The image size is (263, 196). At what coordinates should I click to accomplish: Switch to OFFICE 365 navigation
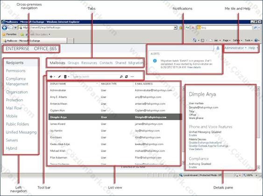(x=45, y=48)
